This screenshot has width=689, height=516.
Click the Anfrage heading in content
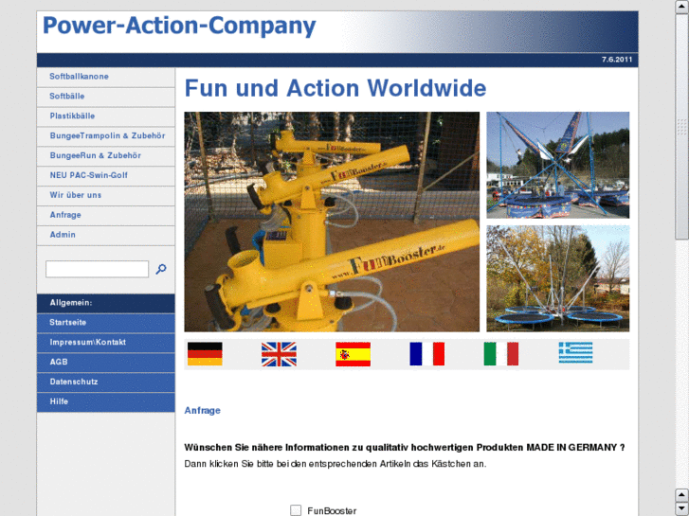pos(202,411)
